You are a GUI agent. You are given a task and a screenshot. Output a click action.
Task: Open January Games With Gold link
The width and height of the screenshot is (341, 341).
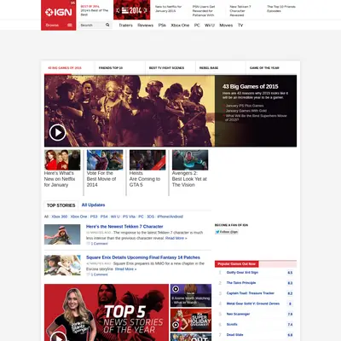click(246, 111)
